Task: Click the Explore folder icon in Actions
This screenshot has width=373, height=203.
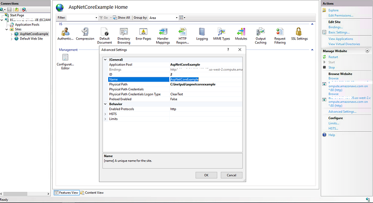Action: (324, 10)
